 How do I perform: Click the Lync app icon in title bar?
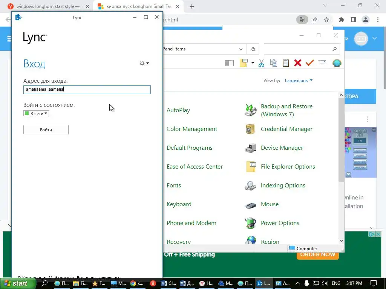tap(18, 17)
